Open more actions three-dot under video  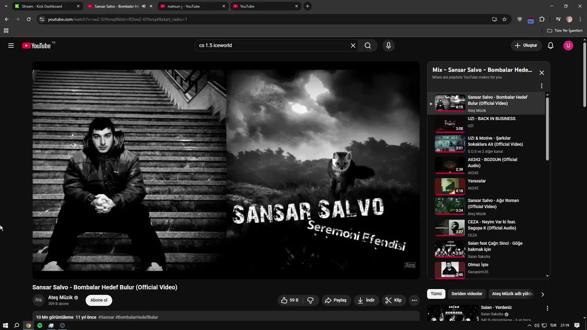[x=414, y=300]
